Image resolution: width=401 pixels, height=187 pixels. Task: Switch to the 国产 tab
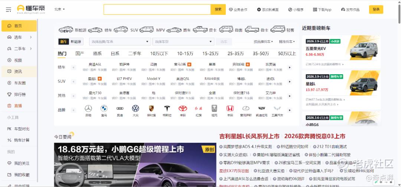click(80, 54)
